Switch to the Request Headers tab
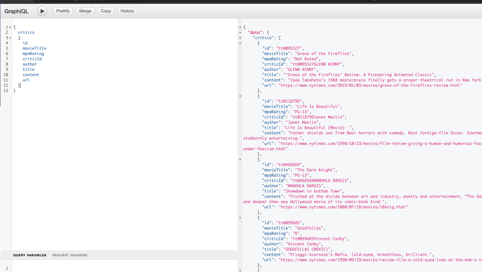 (70, 255)
